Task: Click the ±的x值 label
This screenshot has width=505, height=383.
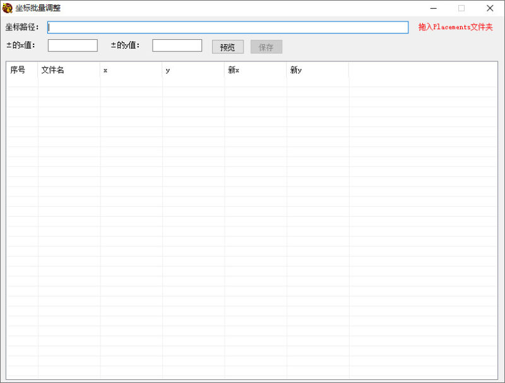Action: 21,46
